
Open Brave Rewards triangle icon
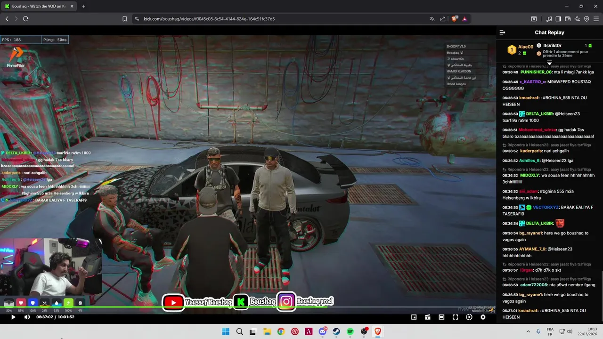464,19
